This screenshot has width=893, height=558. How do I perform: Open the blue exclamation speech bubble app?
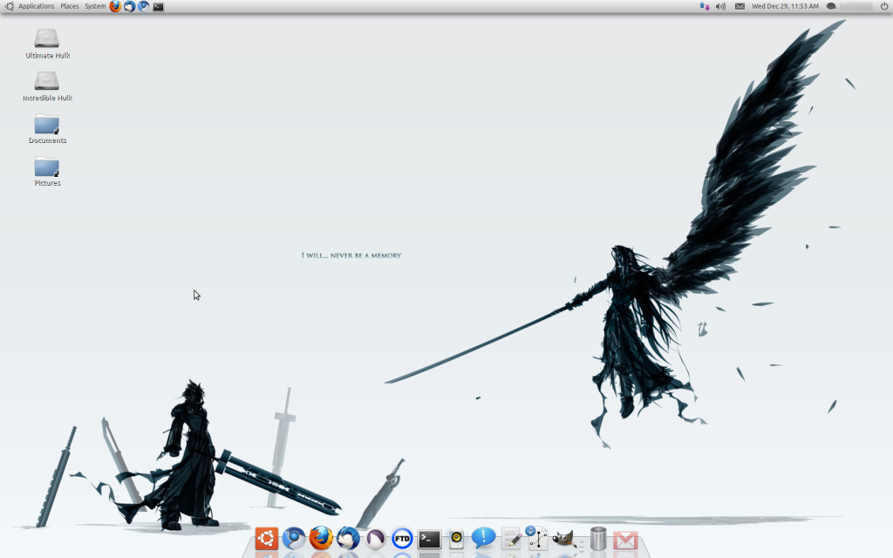tap(483, 538)
